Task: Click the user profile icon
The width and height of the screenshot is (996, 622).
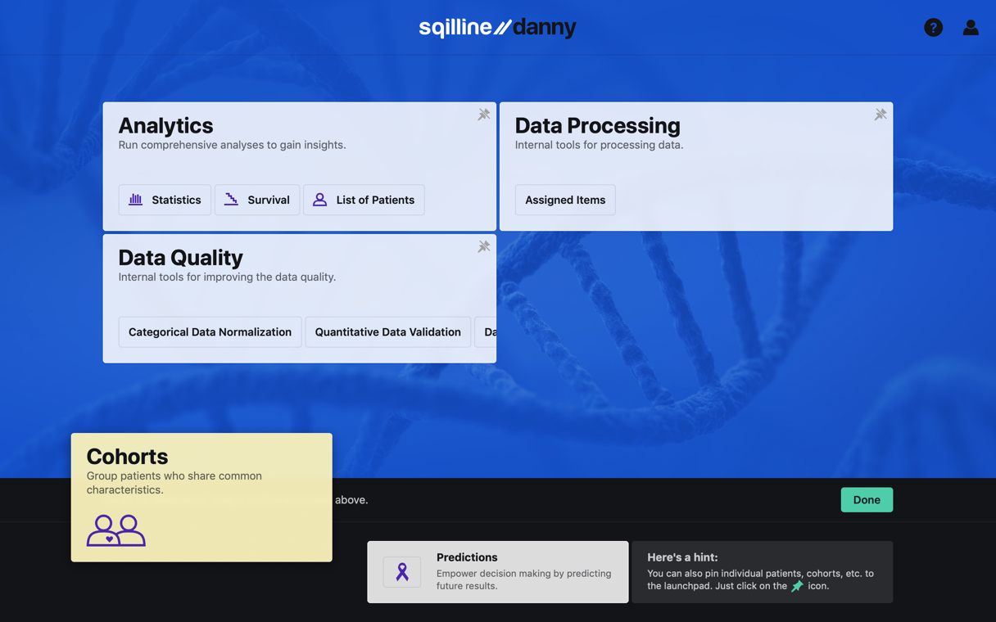Action: coord(970,28)
